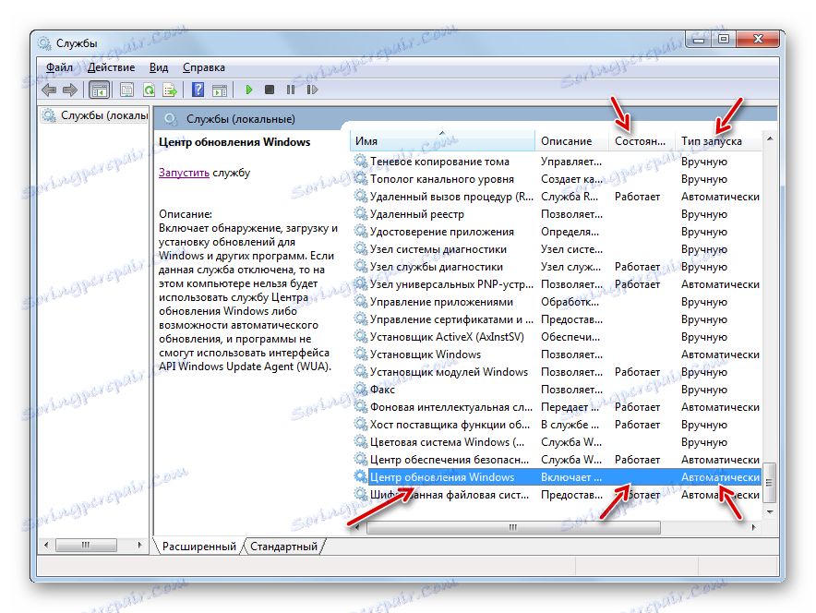
Task: Restart service with the restart icon
Action: coord(312,90)
